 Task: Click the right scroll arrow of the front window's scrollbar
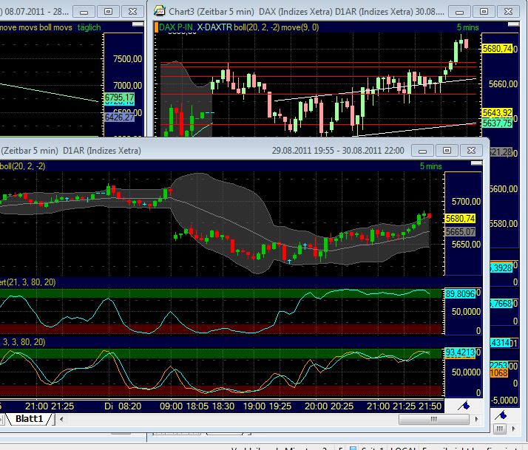point(476,419)
